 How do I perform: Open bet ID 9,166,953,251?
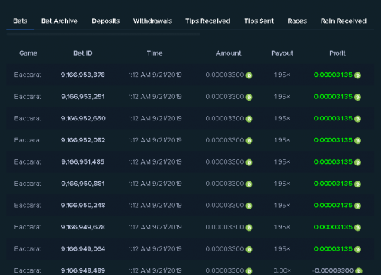click(83, 97)
